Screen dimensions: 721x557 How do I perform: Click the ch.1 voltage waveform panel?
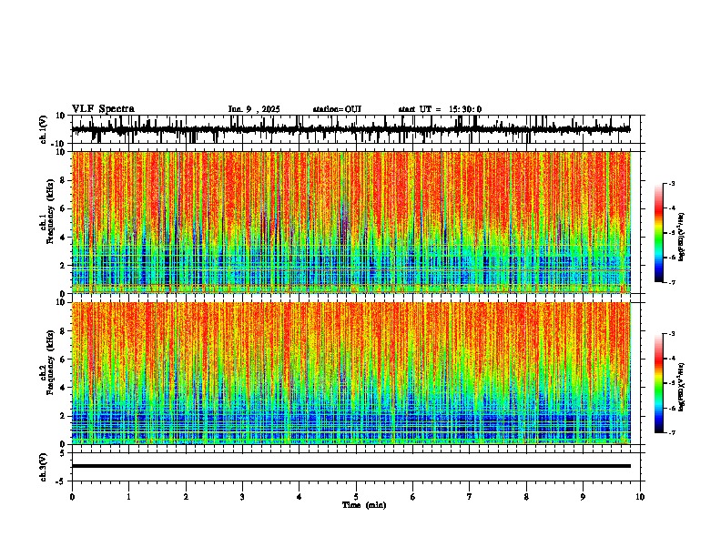point(358,129)
